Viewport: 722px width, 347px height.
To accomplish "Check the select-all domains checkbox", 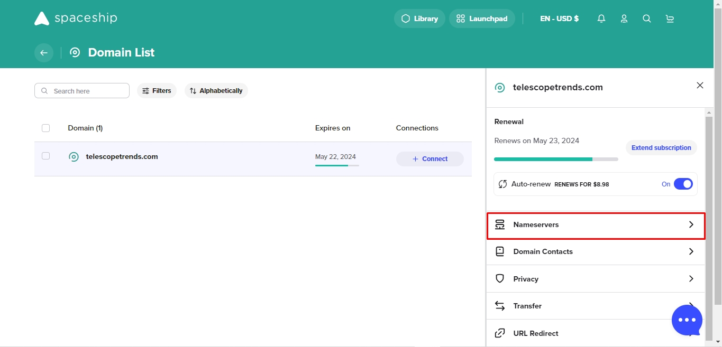I will pyautogui.click(x=45, y=128).
